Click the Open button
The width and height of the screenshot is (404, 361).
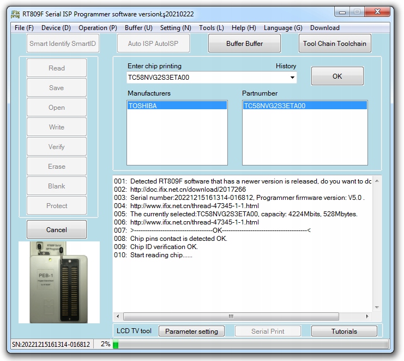click(56, 108)
